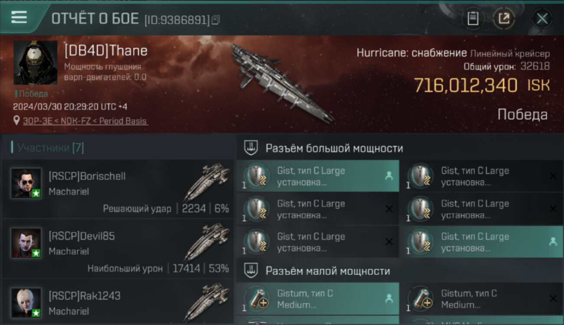This screenshot has width=564, height=325.
Task: Close the battle report window
Action: click(542, 19)
